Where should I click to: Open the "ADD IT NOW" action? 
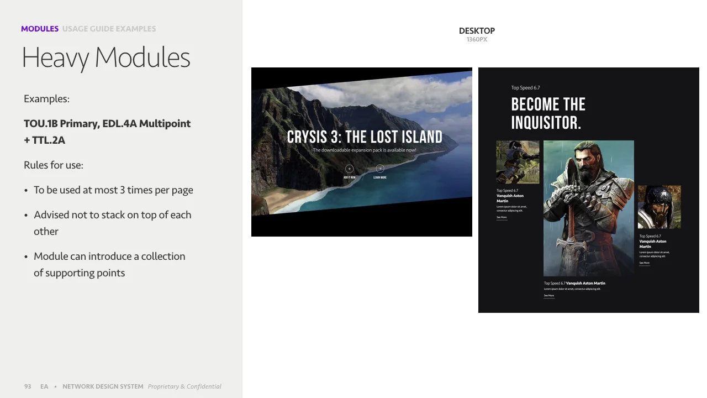[349, 177]
